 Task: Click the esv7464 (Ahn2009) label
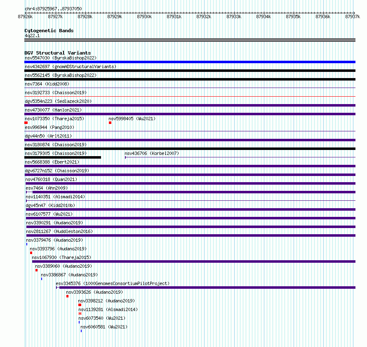pos(47,188)
